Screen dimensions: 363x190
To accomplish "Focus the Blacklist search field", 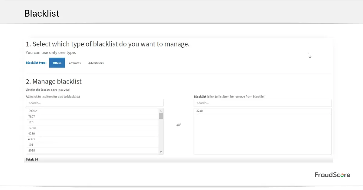I will (262, 103).
